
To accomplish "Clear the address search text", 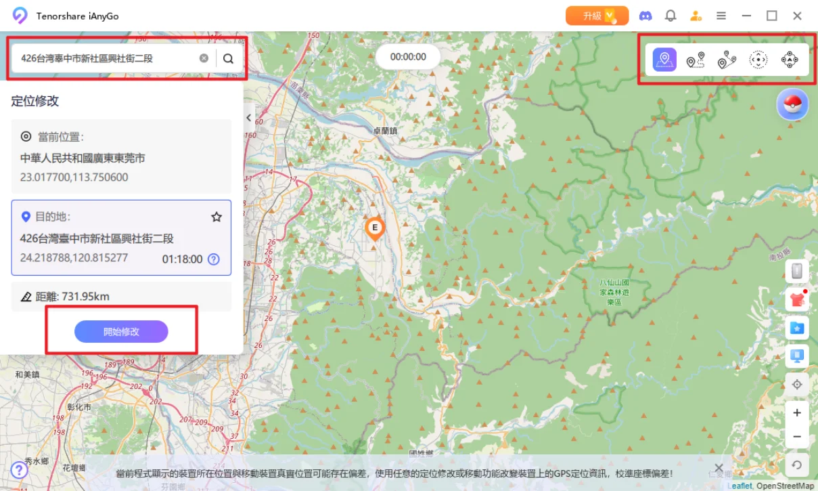I will pyautogui.click(x=204, y=58).
